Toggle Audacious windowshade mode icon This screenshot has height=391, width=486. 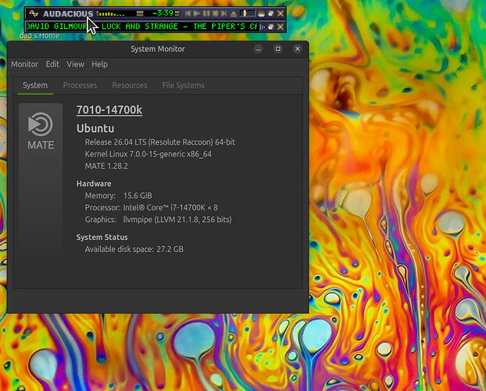(271, 13)
